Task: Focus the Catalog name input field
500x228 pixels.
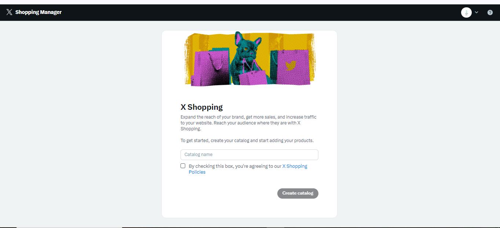Action: coord(249,155)
